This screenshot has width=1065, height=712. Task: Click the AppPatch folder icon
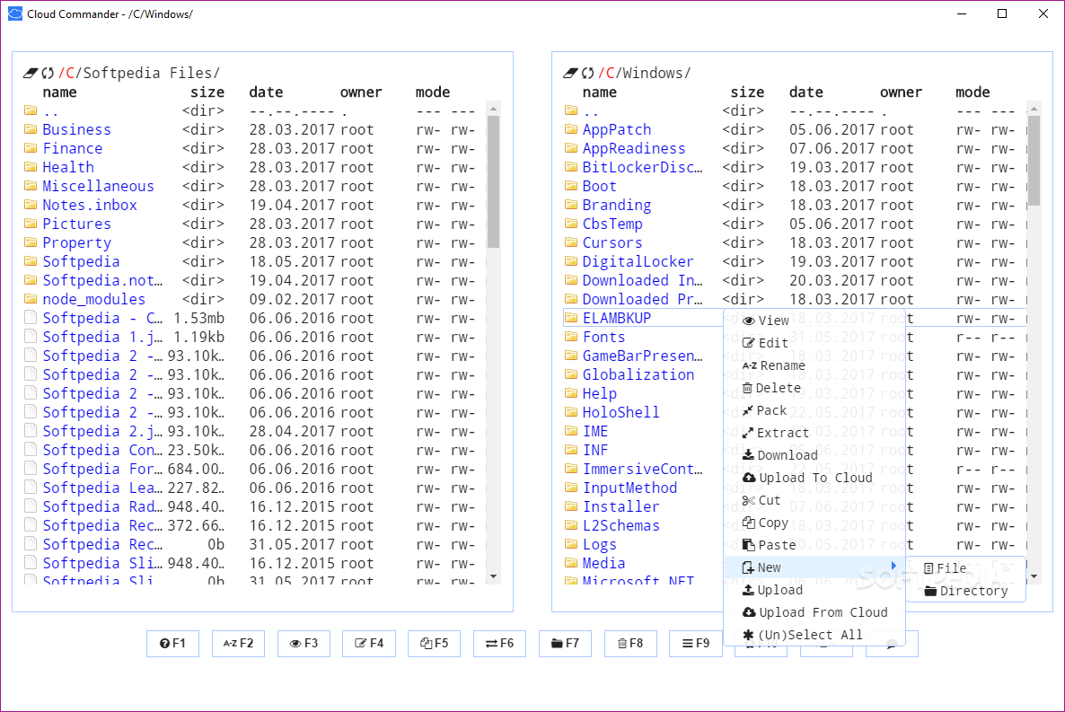coord(570,129)
